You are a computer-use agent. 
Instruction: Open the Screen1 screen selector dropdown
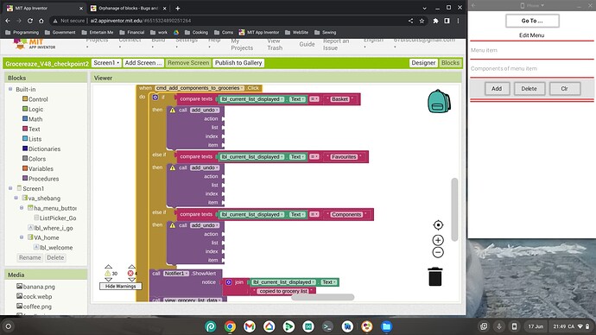106,63
